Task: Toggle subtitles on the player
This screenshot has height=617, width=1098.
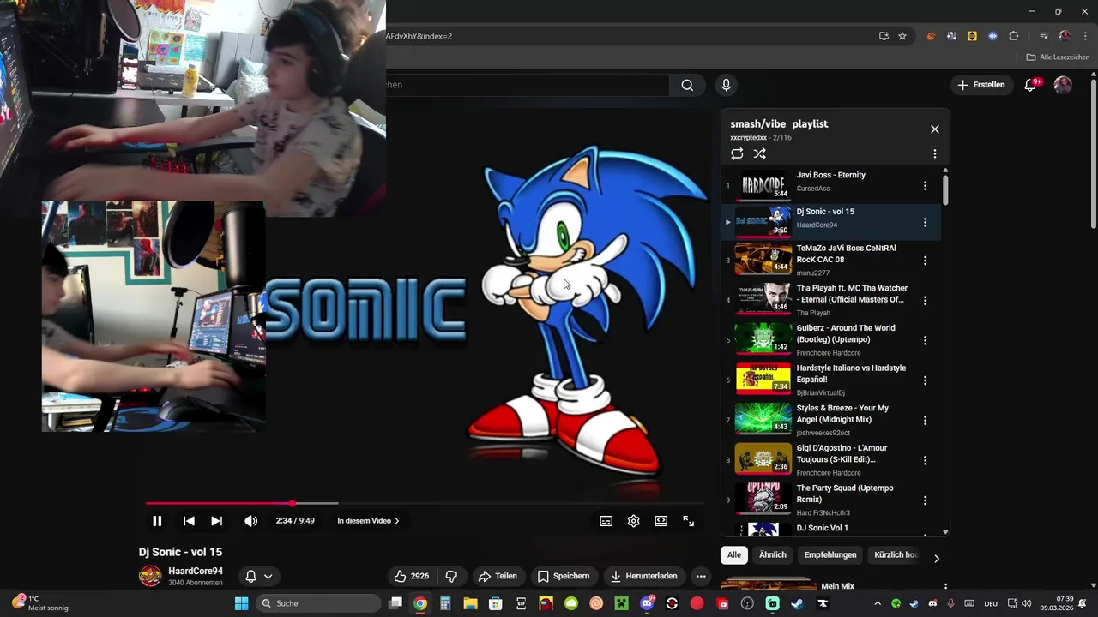Action: 606,521
